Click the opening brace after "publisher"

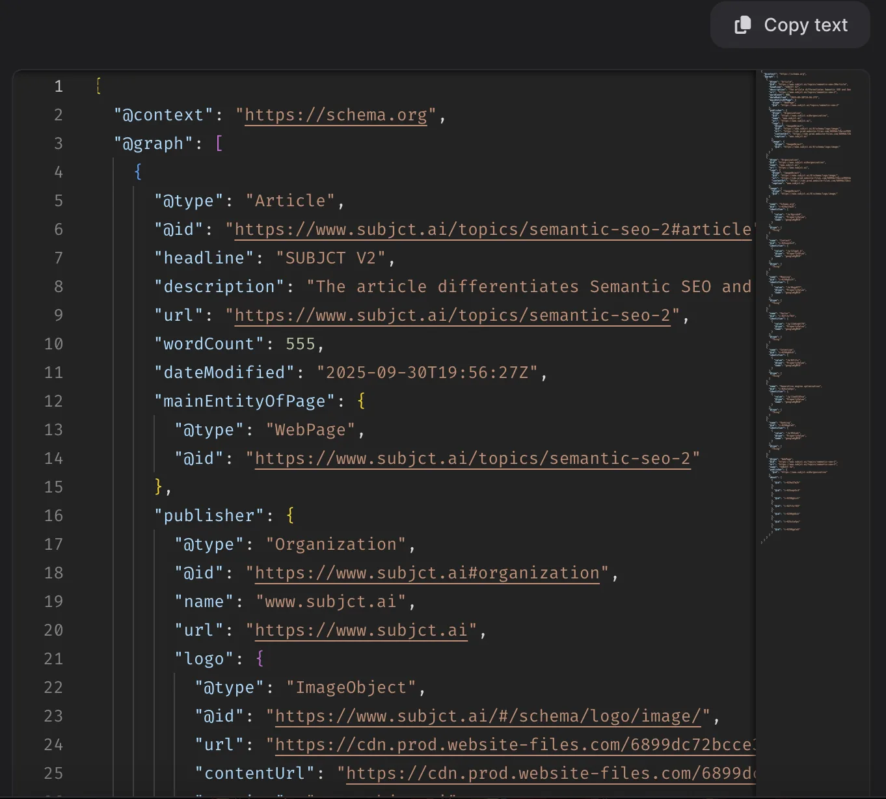[x=290, y=516]
